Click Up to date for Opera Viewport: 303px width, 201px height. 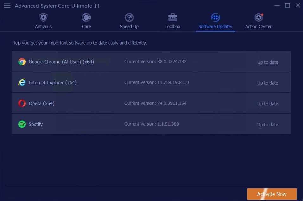pyautogui.click(x=268, y=104)
